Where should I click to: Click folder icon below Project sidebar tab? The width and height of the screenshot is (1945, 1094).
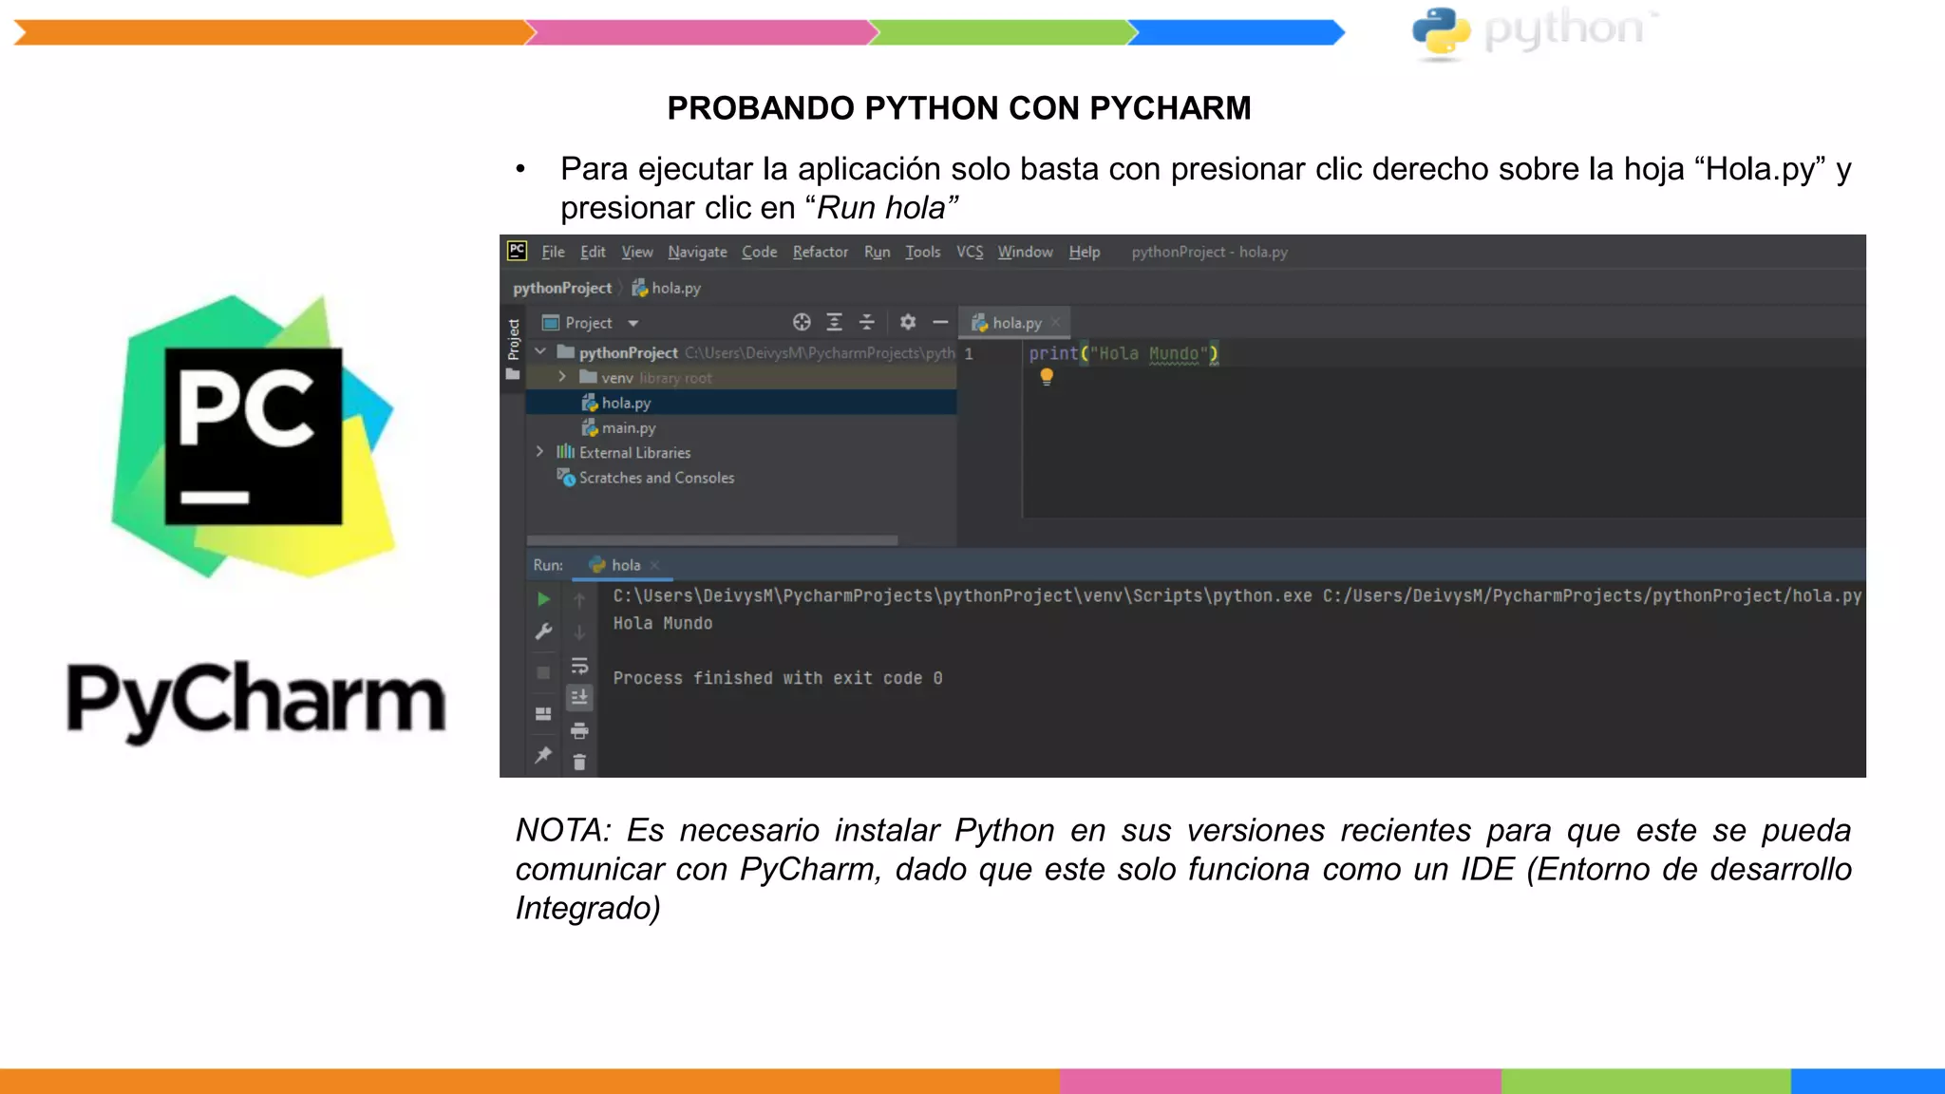click(x=513, y=374)
